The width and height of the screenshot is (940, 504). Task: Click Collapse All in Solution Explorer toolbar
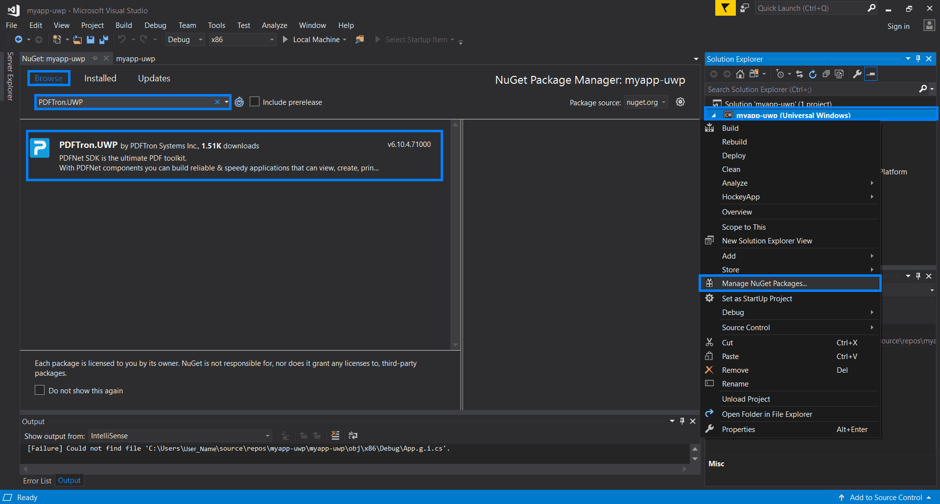pyautogui.click(x=826, y=74)
